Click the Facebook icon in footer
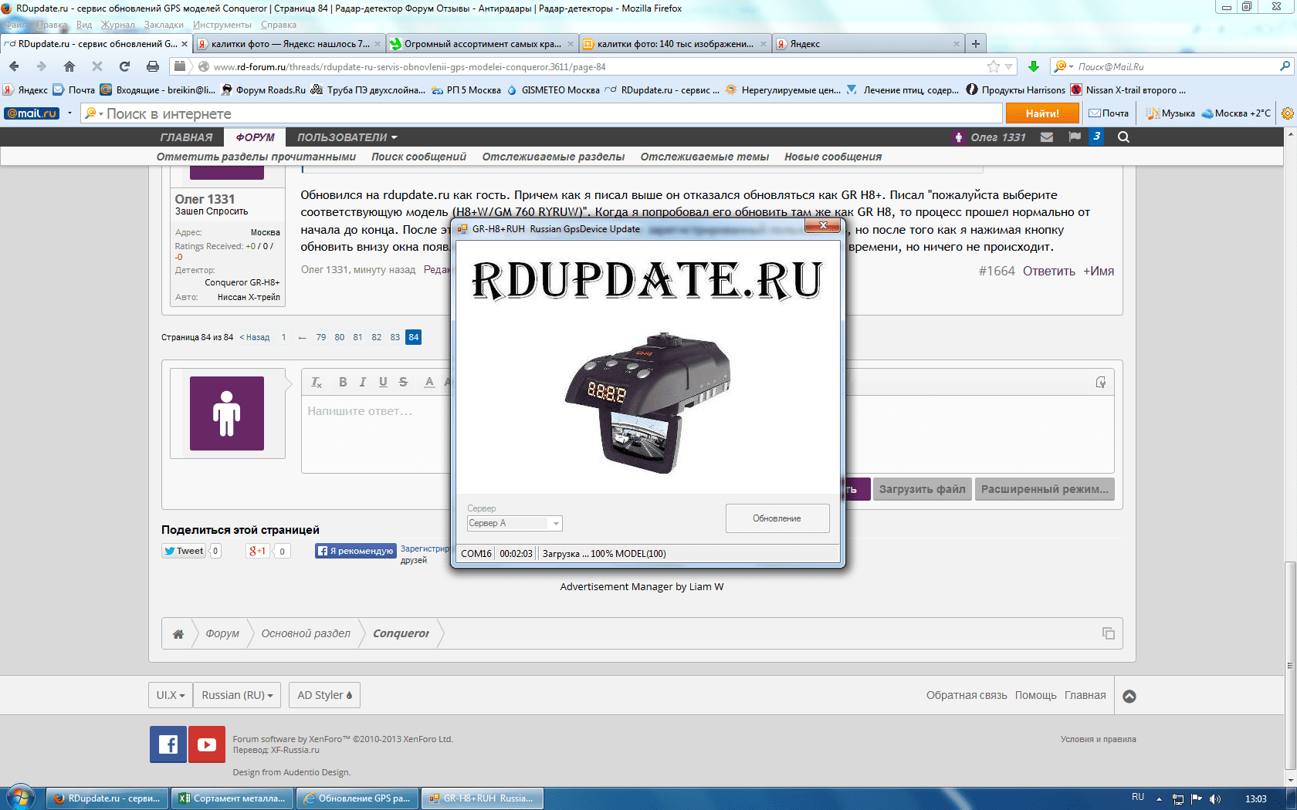 [168, 744]
